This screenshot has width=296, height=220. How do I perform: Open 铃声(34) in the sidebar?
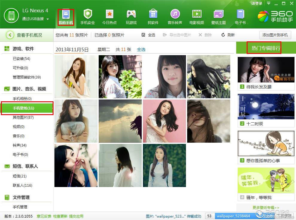[x=19, y=145]
